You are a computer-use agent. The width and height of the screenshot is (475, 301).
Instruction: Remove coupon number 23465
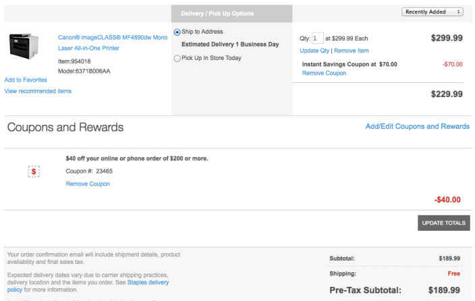(x=88, y=184)
